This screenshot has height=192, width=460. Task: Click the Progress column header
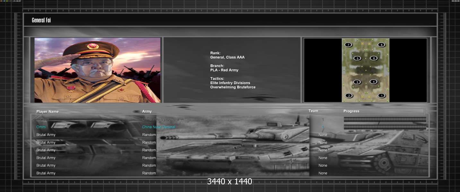(351, 111)
